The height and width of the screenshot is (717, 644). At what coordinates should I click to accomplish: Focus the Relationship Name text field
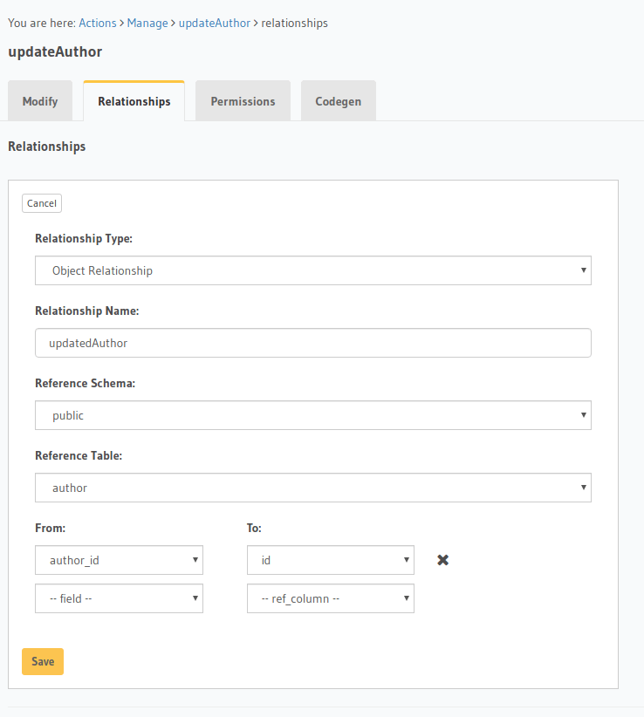click(312, 343)
